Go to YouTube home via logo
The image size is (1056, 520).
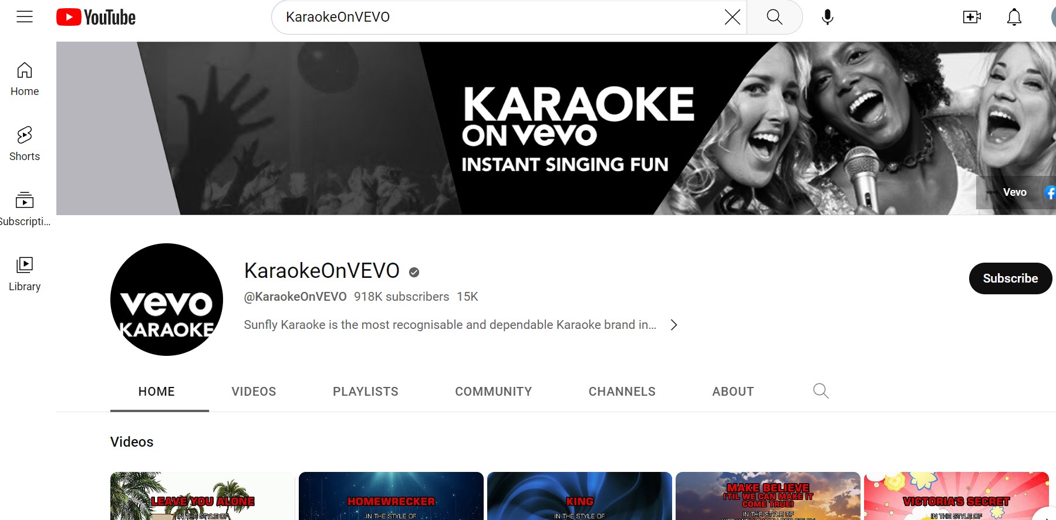click(96, 17)
